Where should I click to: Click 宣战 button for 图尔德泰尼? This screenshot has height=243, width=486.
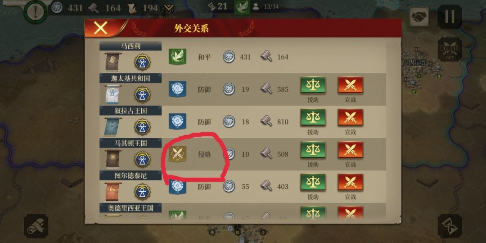[350, 182]
